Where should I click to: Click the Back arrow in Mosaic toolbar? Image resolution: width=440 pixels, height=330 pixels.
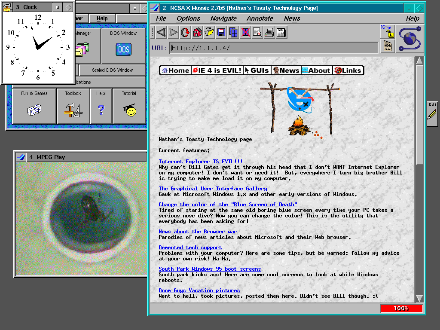coord(161,33)
